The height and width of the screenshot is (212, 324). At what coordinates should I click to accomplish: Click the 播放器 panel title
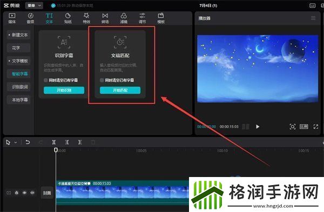tap(204, 18)
